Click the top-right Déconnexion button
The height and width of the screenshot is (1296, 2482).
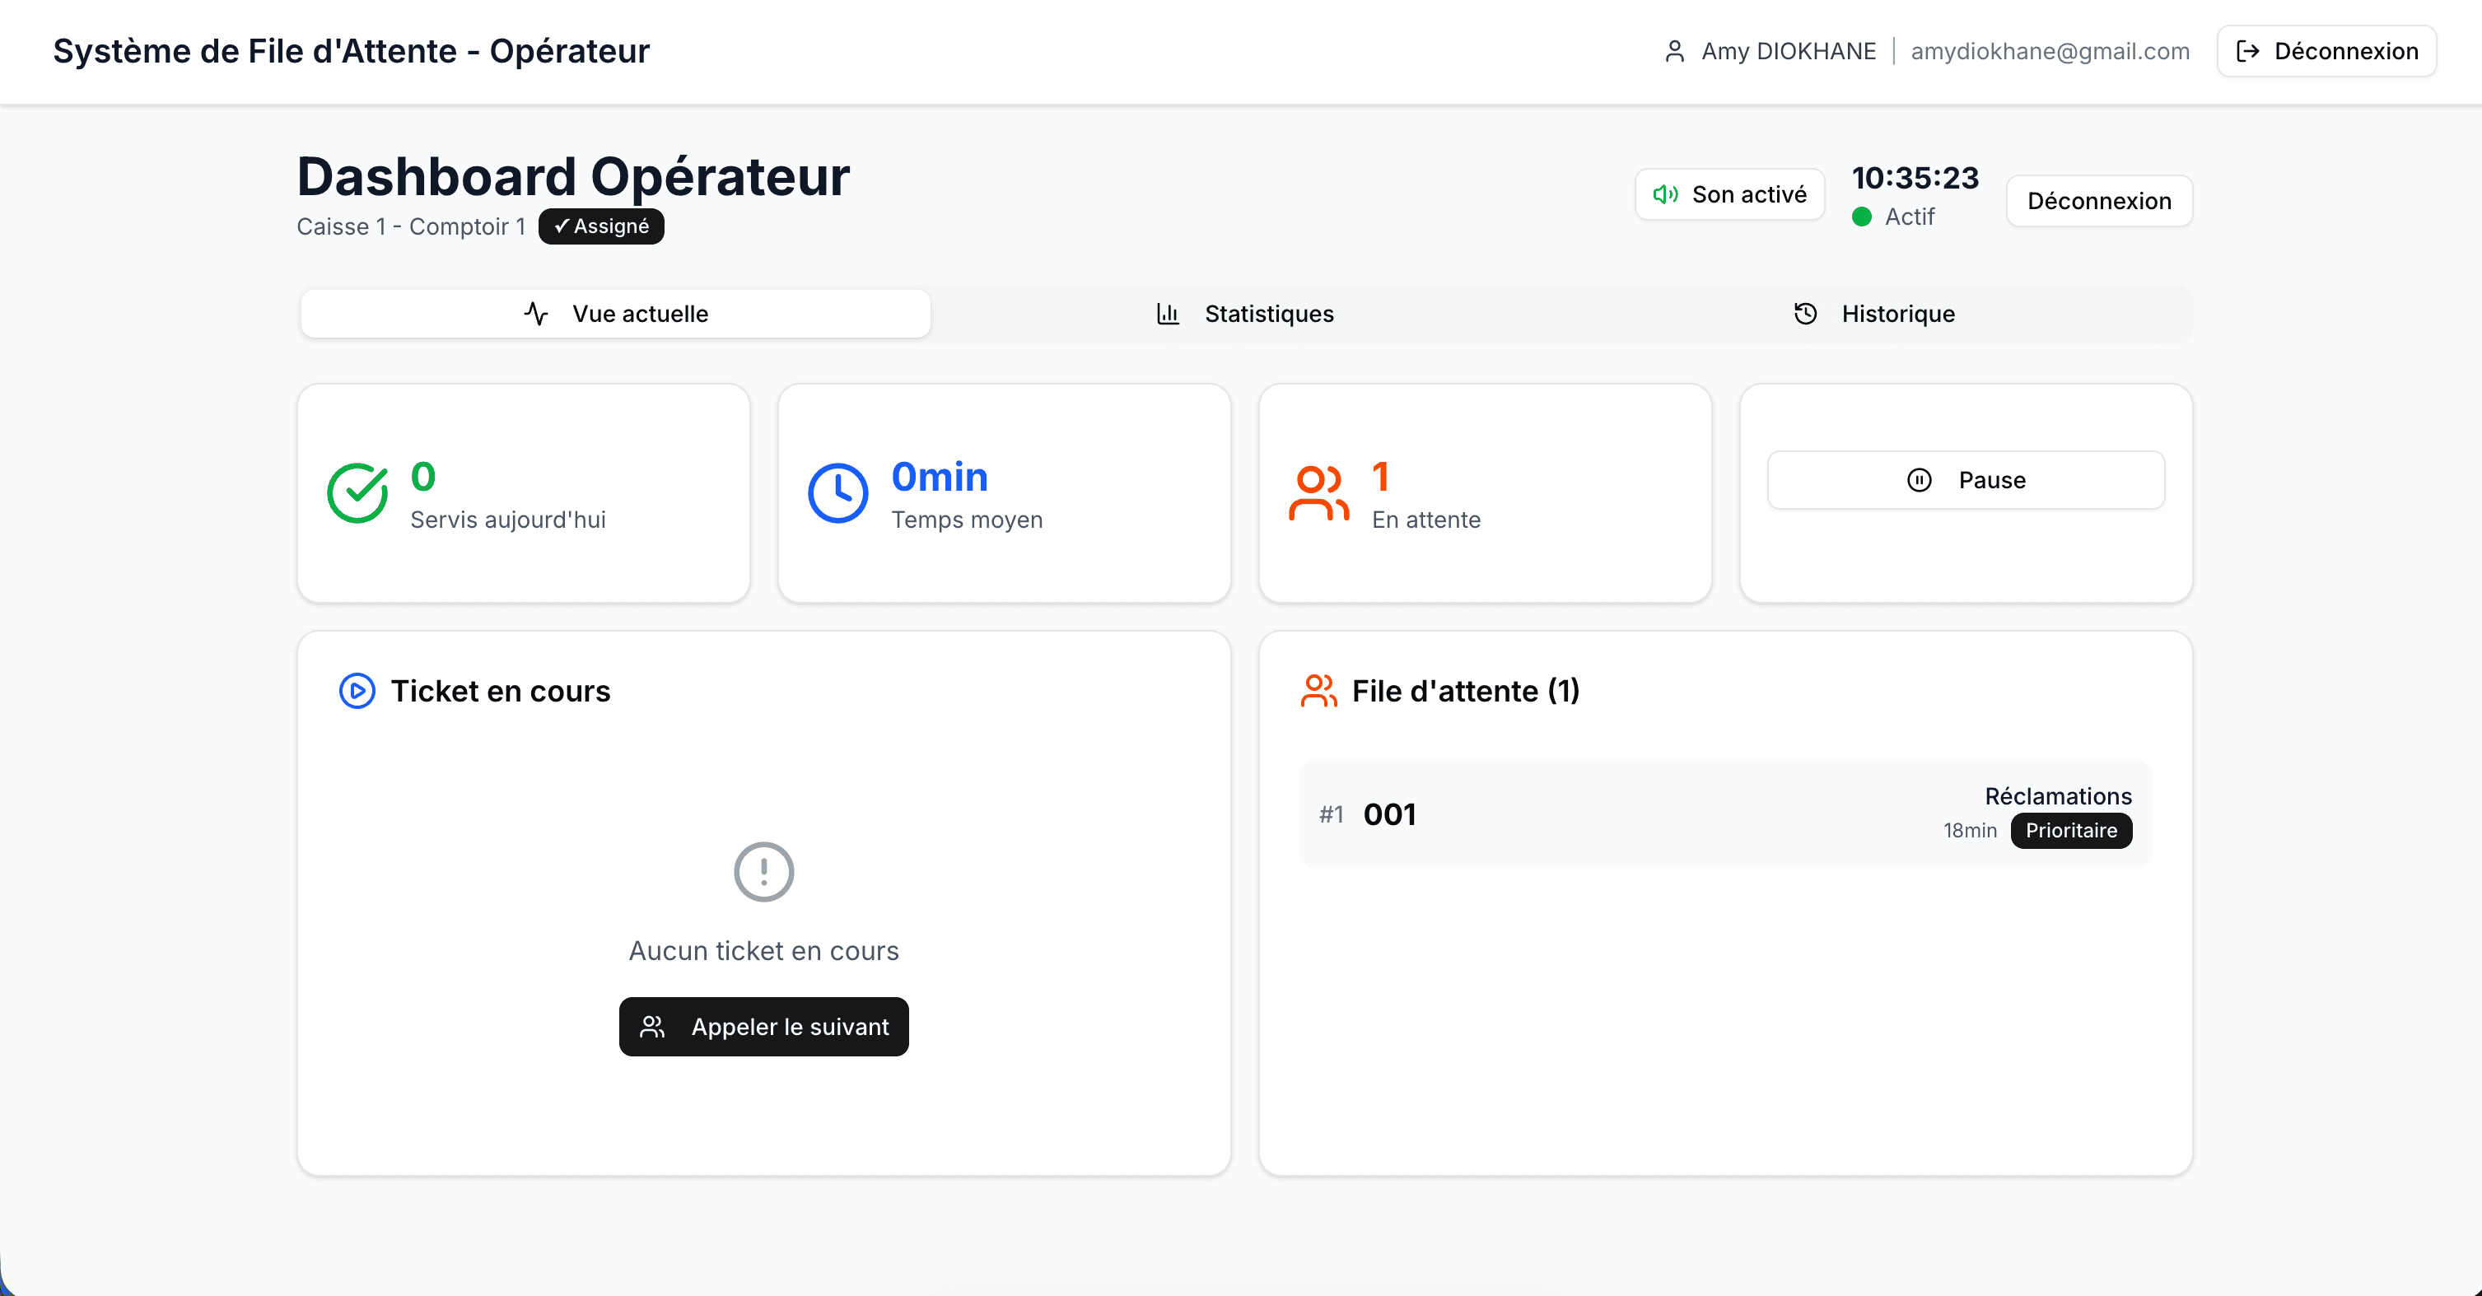click(2326, 51)
